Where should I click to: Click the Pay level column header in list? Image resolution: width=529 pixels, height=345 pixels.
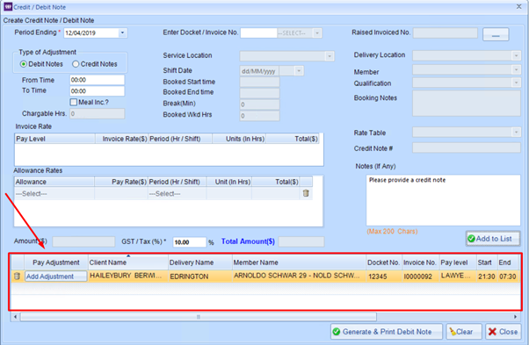(458, 262)
